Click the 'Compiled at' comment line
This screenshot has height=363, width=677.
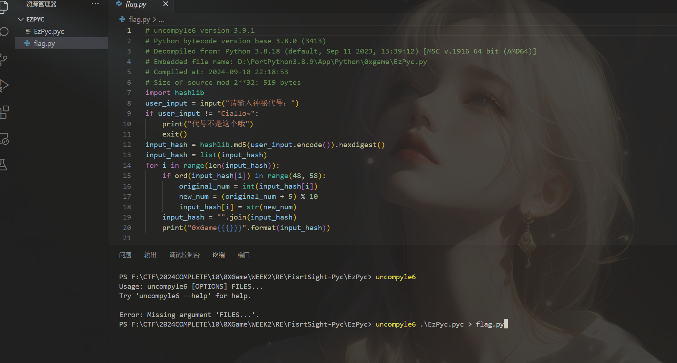click(x=217, y=72)
